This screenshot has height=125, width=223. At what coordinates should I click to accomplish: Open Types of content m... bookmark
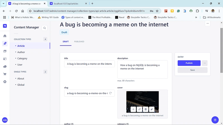[73, 17]
